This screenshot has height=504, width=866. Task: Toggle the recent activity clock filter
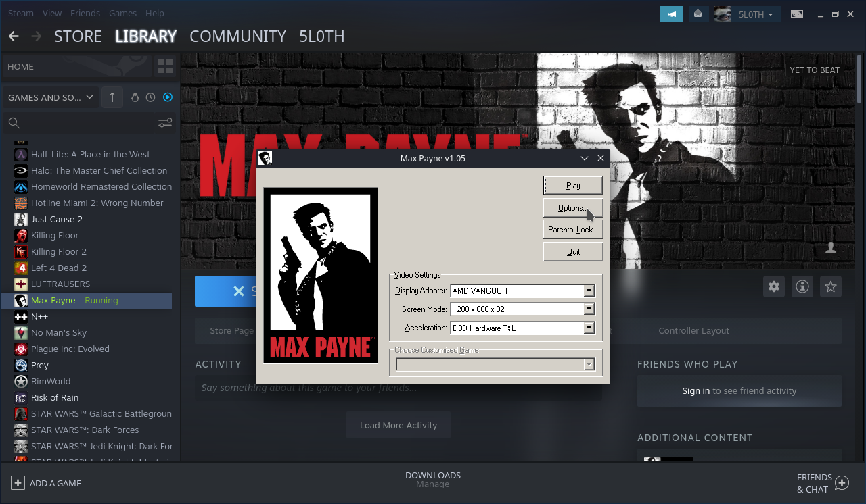coord(150,97)
